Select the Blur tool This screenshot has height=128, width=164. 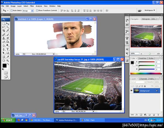coord(4,45)
